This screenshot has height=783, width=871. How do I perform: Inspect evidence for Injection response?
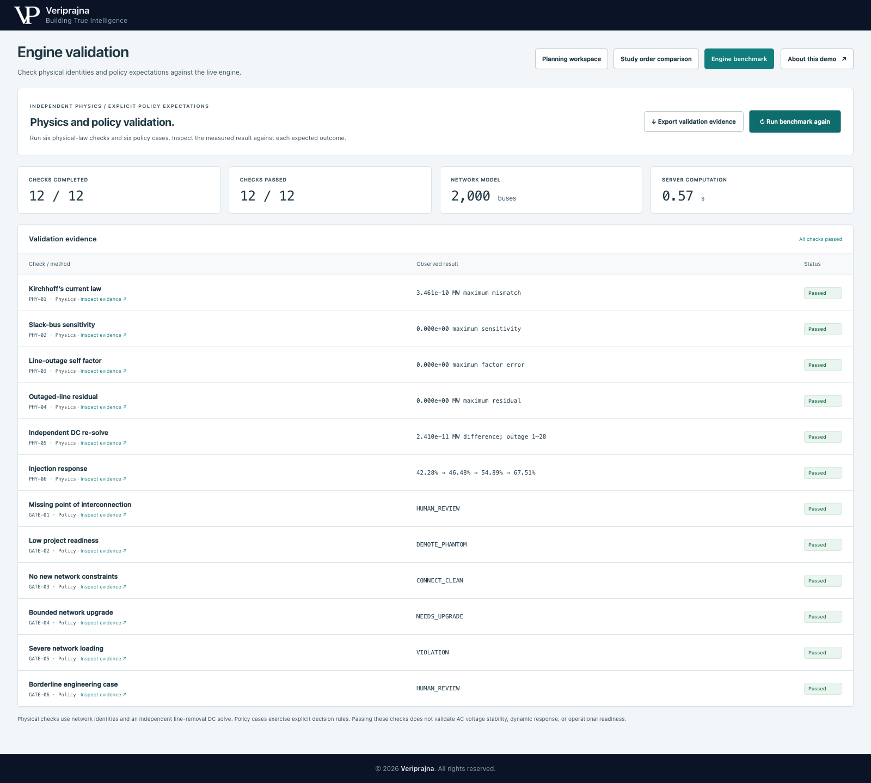103,479
